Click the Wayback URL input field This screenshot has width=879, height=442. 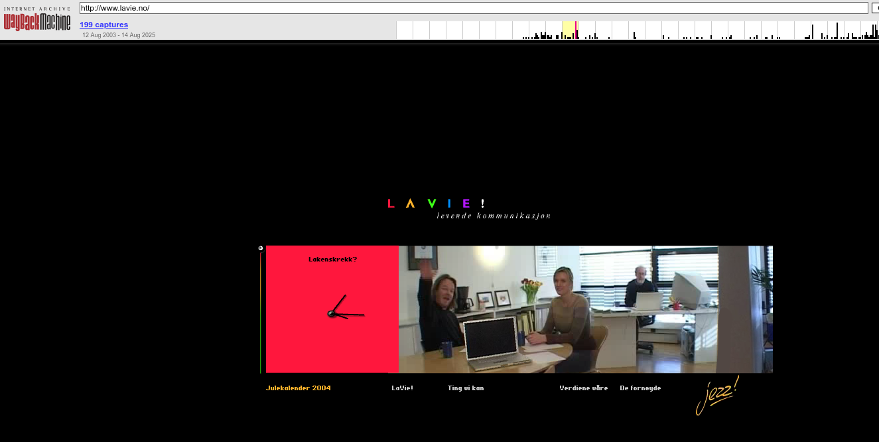click(x=474, y=8)
